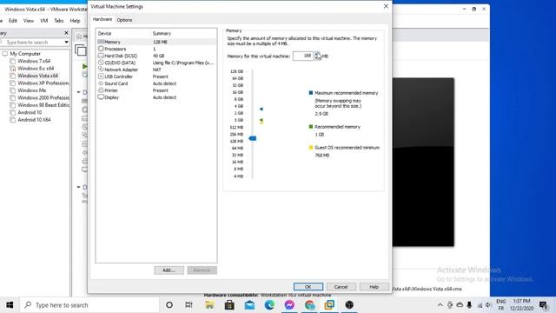The height and width of the screenshot is (313, 556).
Task: Open Task View in taskbar
Action: [x=189, y=305]
